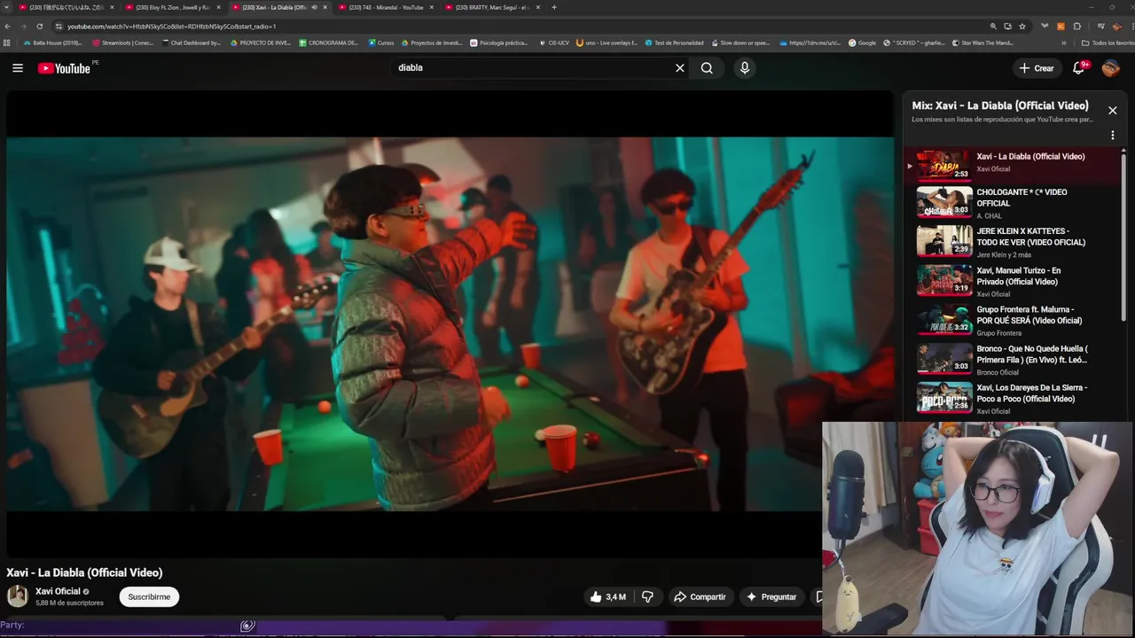The image size is (1135, 638).
Task: Open the Streamloots bookmark
Action: pos(123,43)
